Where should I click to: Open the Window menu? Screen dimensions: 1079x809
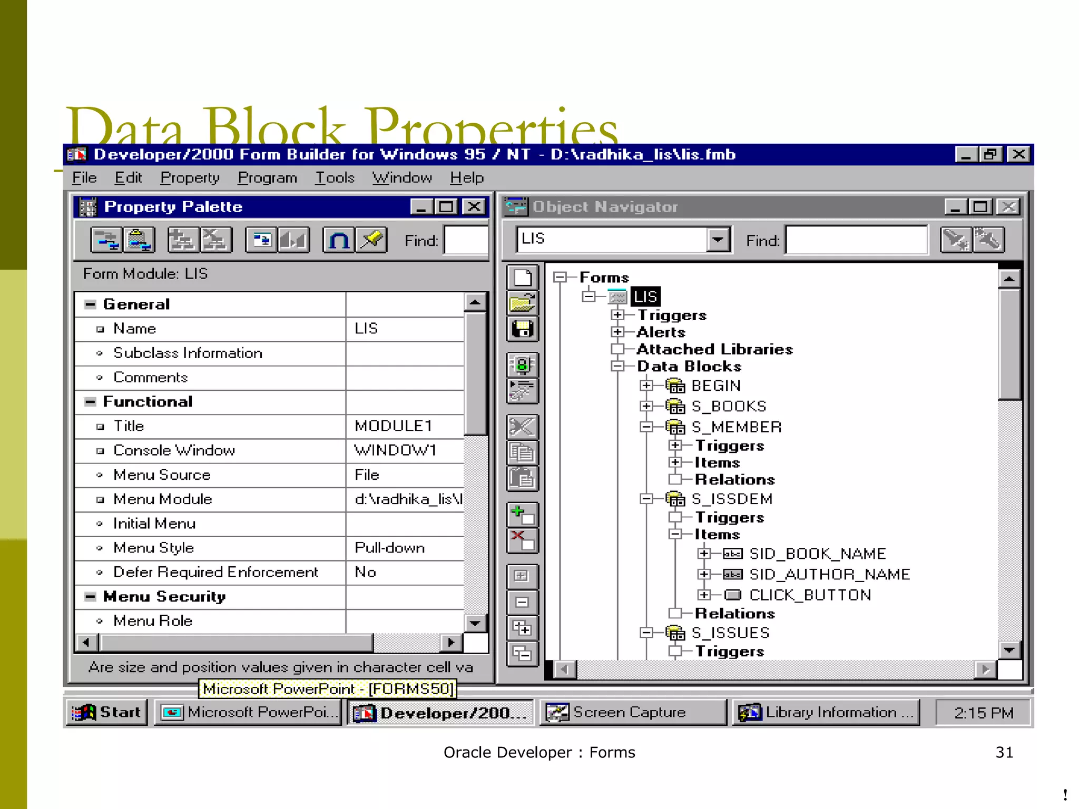[x=402, y=178]
